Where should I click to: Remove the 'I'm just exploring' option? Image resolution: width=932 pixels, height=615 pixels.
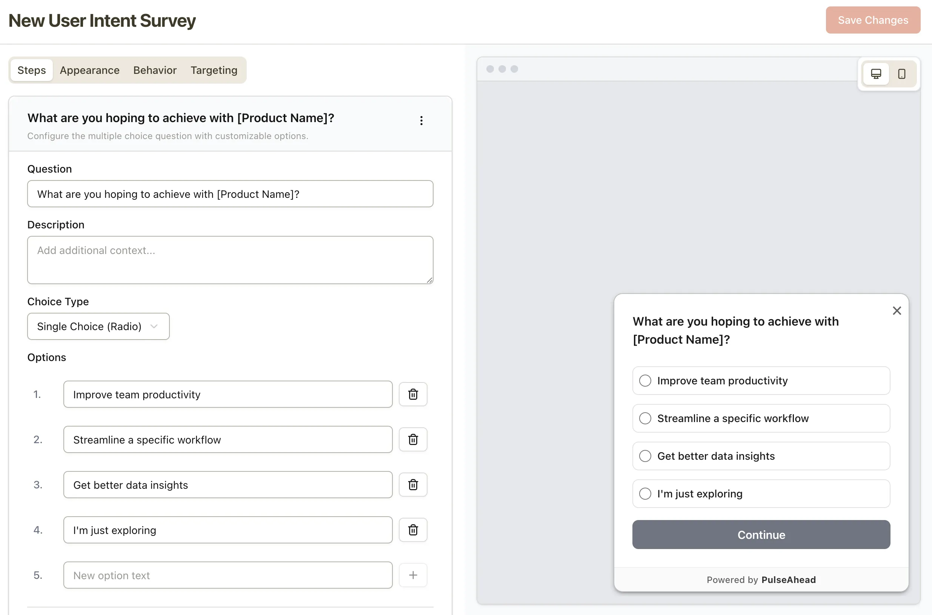(x=413, y=530)
